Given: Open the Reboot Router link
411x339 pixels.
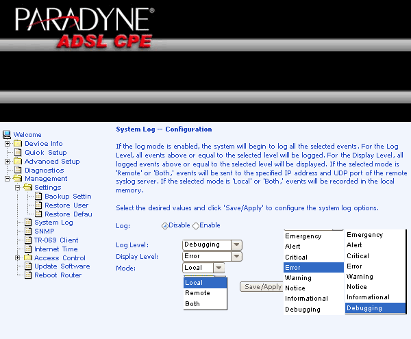Looking at the screenshot, I should (58, 275).
